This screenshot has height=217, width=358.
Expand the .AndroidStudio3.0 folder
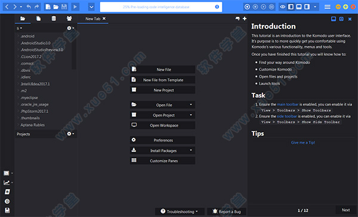click(18, 43)
